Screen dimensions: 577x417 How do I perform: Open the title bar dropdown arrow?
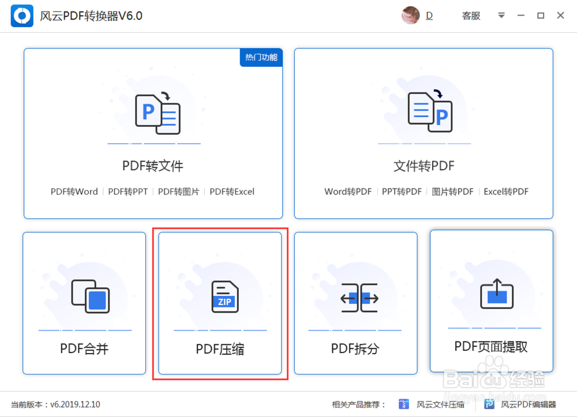coord(500,16)
